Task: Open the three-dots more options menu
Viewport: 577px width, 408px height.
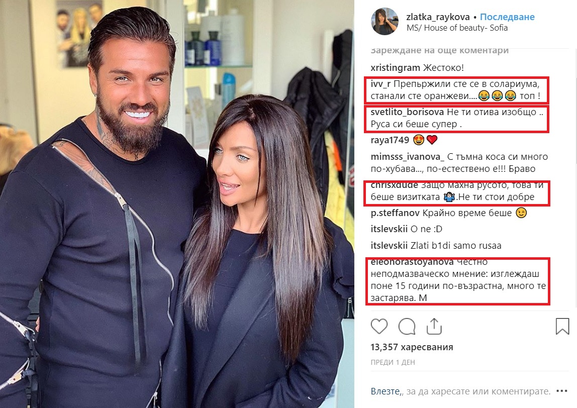Action: [562, 391]
